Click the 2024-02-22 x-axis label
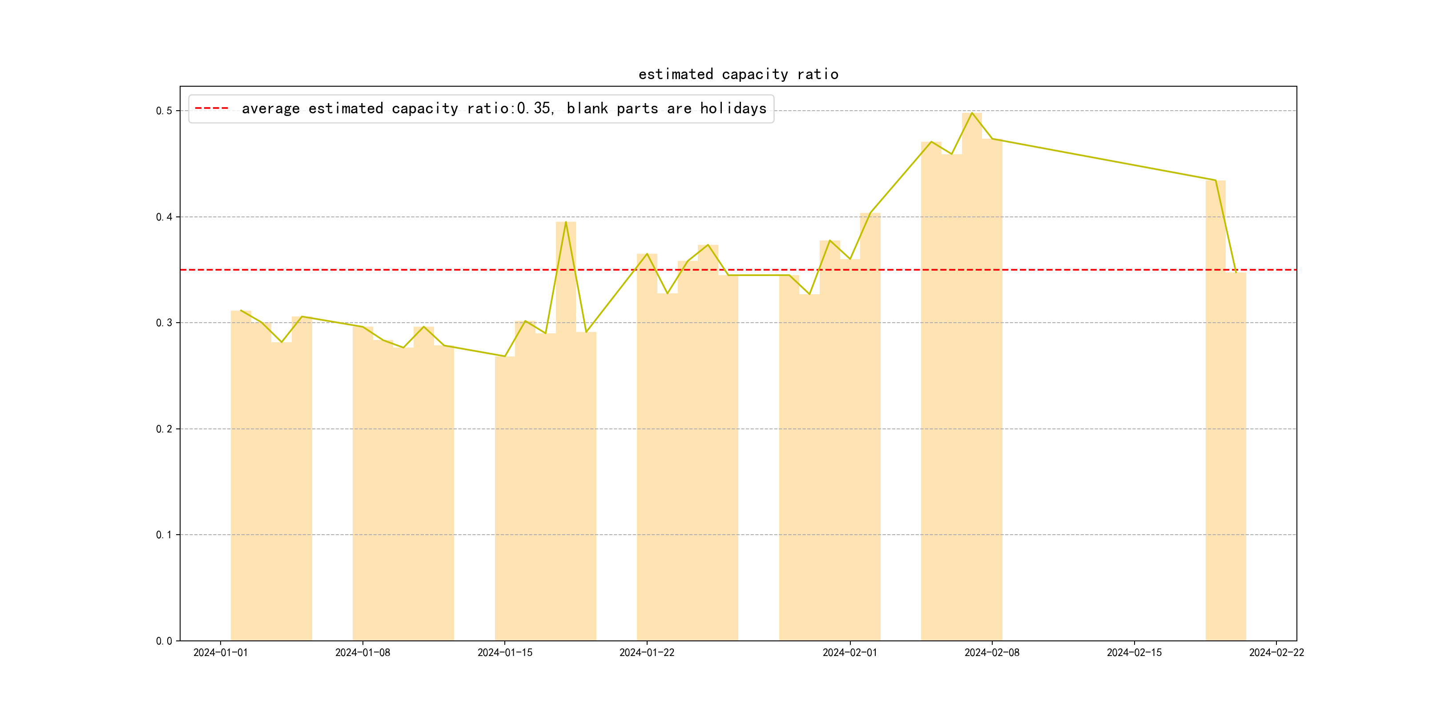This screenshot has height=720, width=1441. (1276, 652)
